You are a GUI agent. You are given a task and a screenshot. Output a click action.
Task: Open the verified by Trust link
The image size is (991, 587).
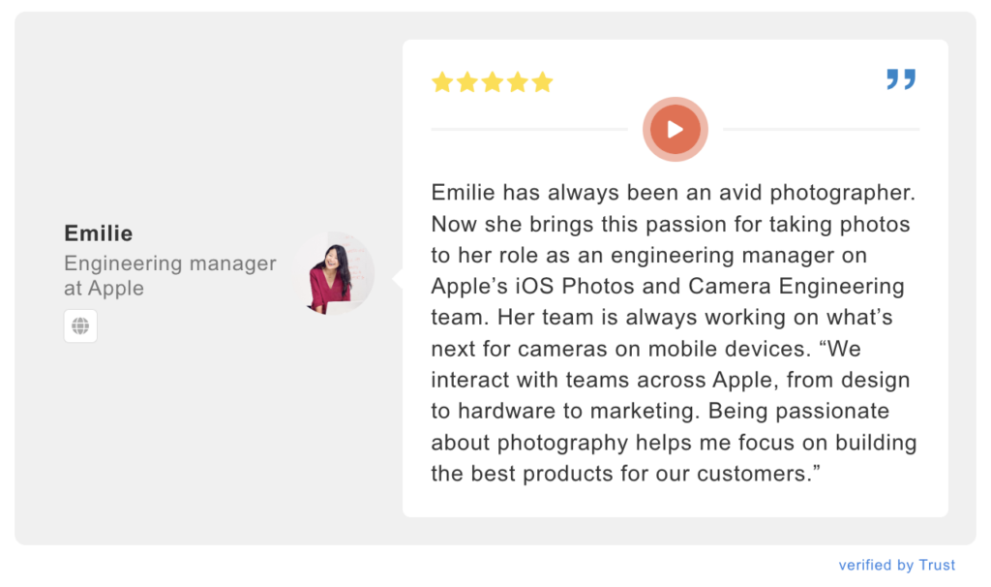pos(896,565)
